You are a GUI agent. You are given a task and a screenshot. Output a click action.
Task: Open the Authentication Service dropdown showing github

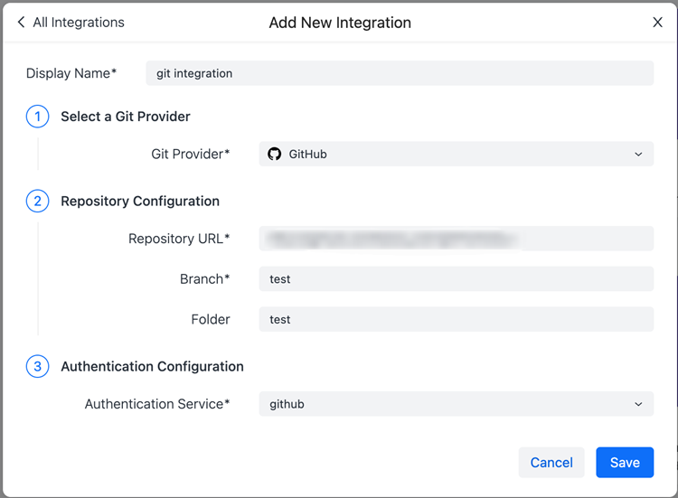click(456, 404)
